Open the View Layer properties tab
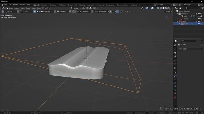This screenshot has width=204, height=114. click(x=175, y=56)
